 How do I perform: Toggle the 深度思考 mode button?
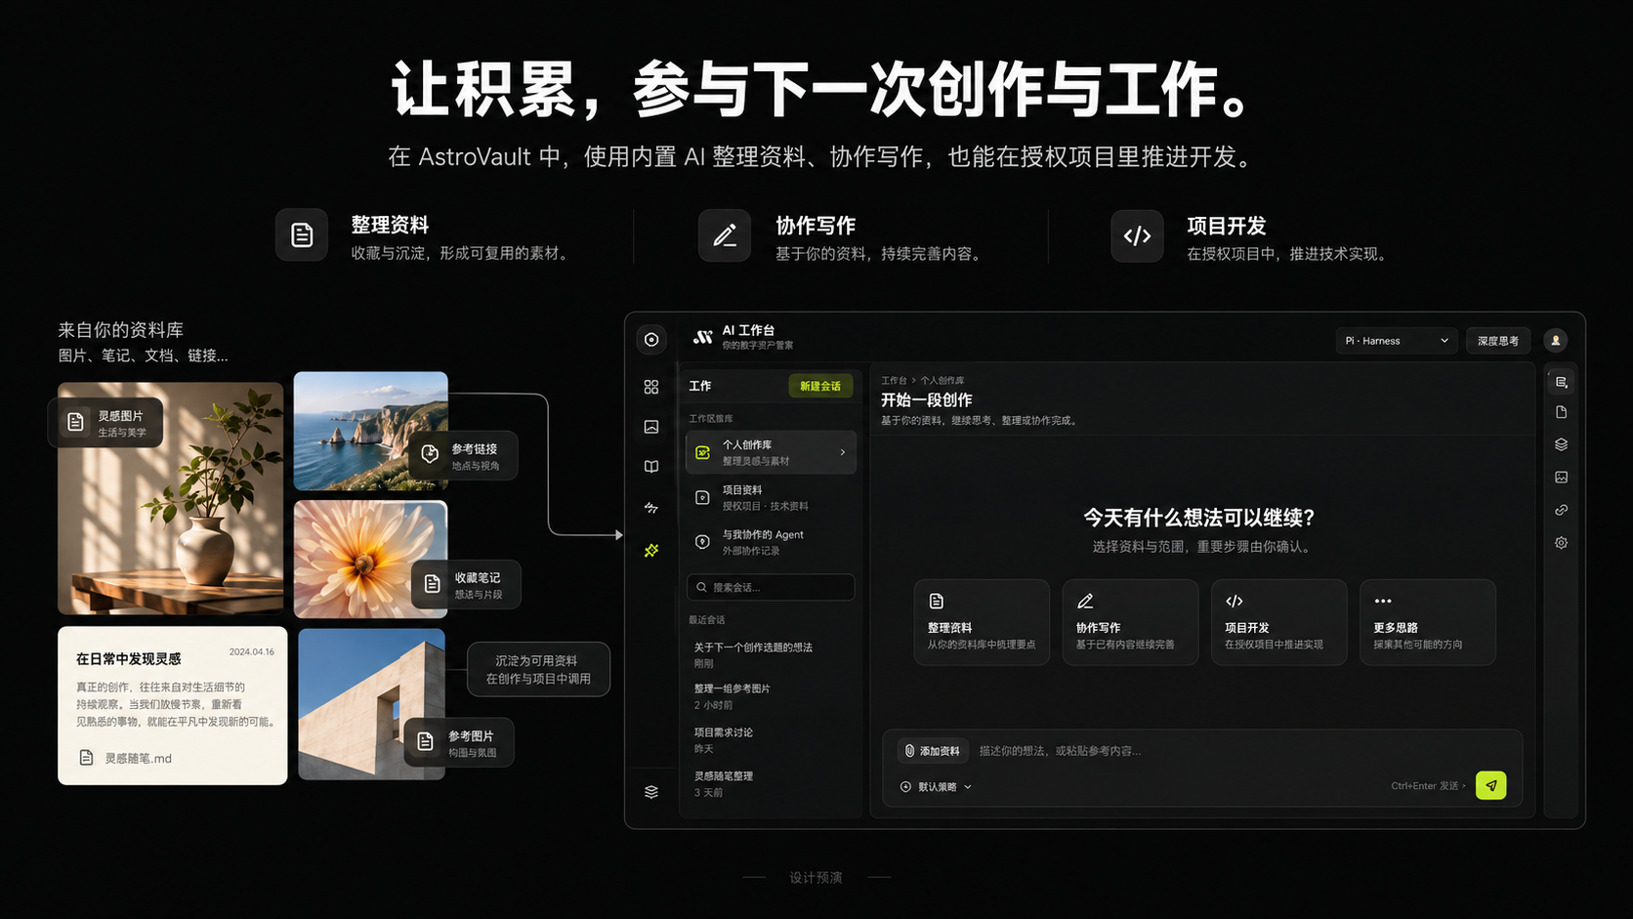point(1497,341)
